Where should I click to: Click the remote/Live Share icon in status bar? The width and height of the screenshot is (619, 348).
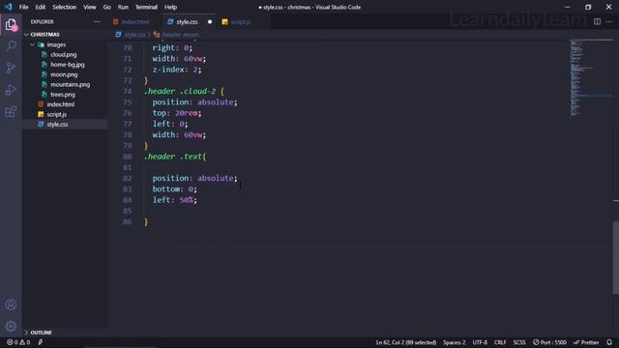click(41, 342)
